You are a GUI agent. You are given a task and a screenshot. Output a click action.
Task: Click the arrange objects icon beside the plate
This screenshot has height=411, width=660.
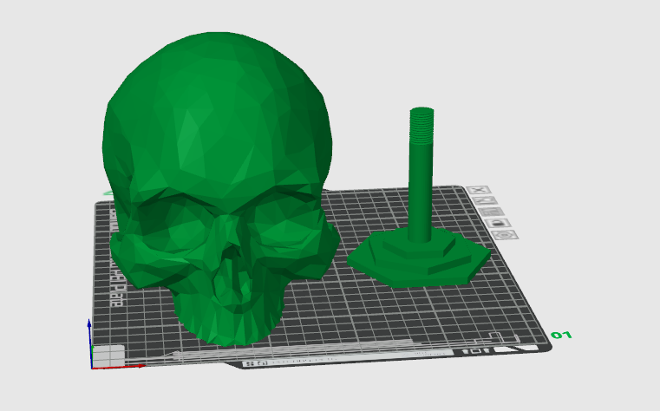click(492, 212)
